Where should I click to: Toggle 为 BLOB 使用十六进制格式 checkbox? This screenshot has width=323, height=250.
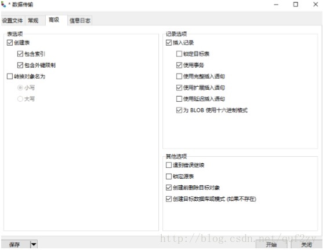tap(179, 110)
